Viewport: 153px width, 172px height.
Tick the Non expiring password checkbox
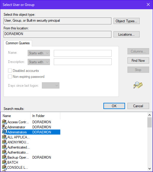pyautogui.click(x=10, y=77)
